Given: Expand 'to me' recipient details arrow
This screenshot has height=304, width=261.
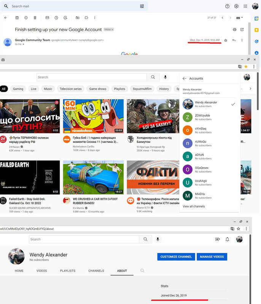Looking at the screenshot, I should (23, 44).
